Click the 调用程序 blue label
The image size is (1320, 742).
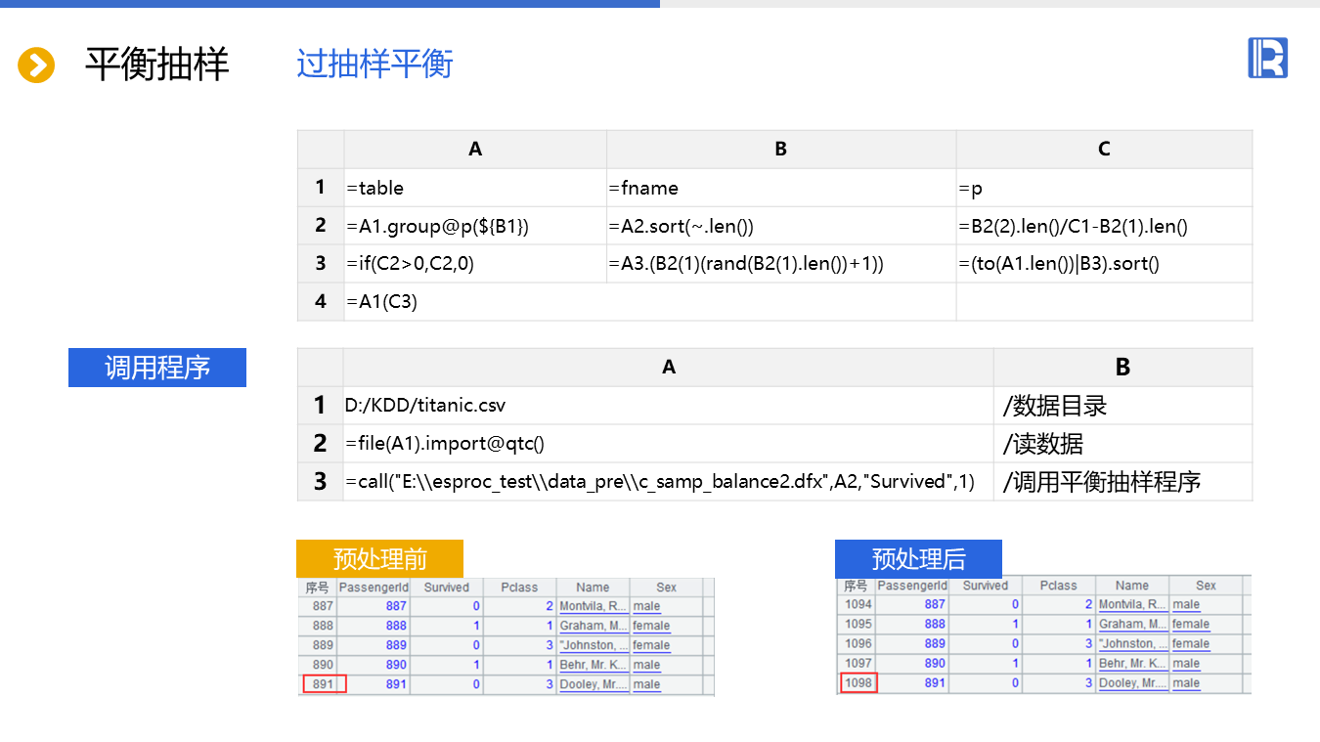pos(157,368)
